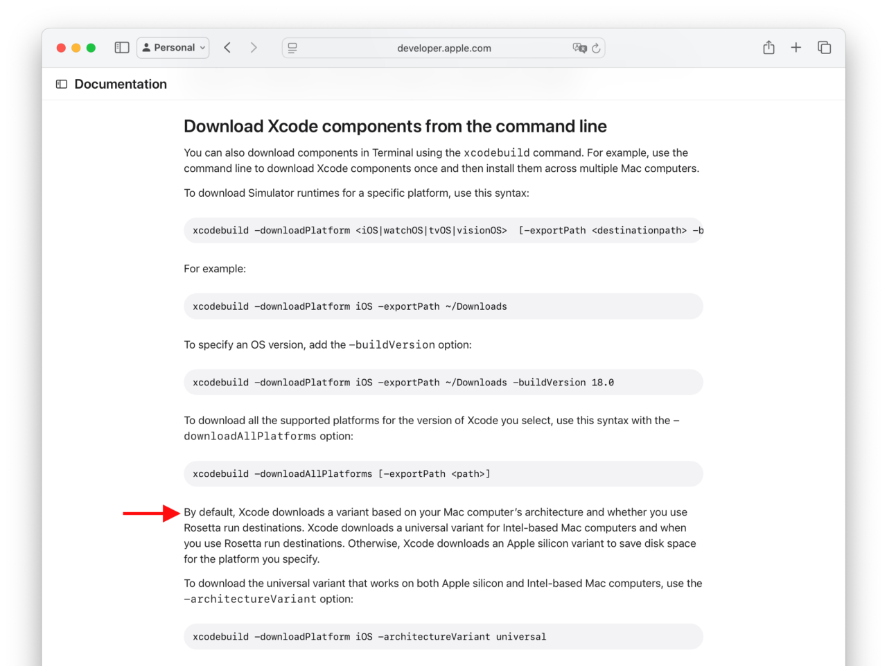This screenshot has height=666, width=887.
Task: Expand the browser profile switcher
Action: click(x=173, y=47)
